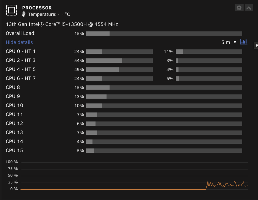258x200 pixels.
Task: Click the CPU 2 load bar at 54%
Action: [119, 60]
